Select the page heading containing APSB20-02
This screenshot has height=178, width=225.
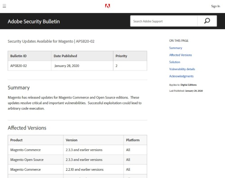(51, 41)
